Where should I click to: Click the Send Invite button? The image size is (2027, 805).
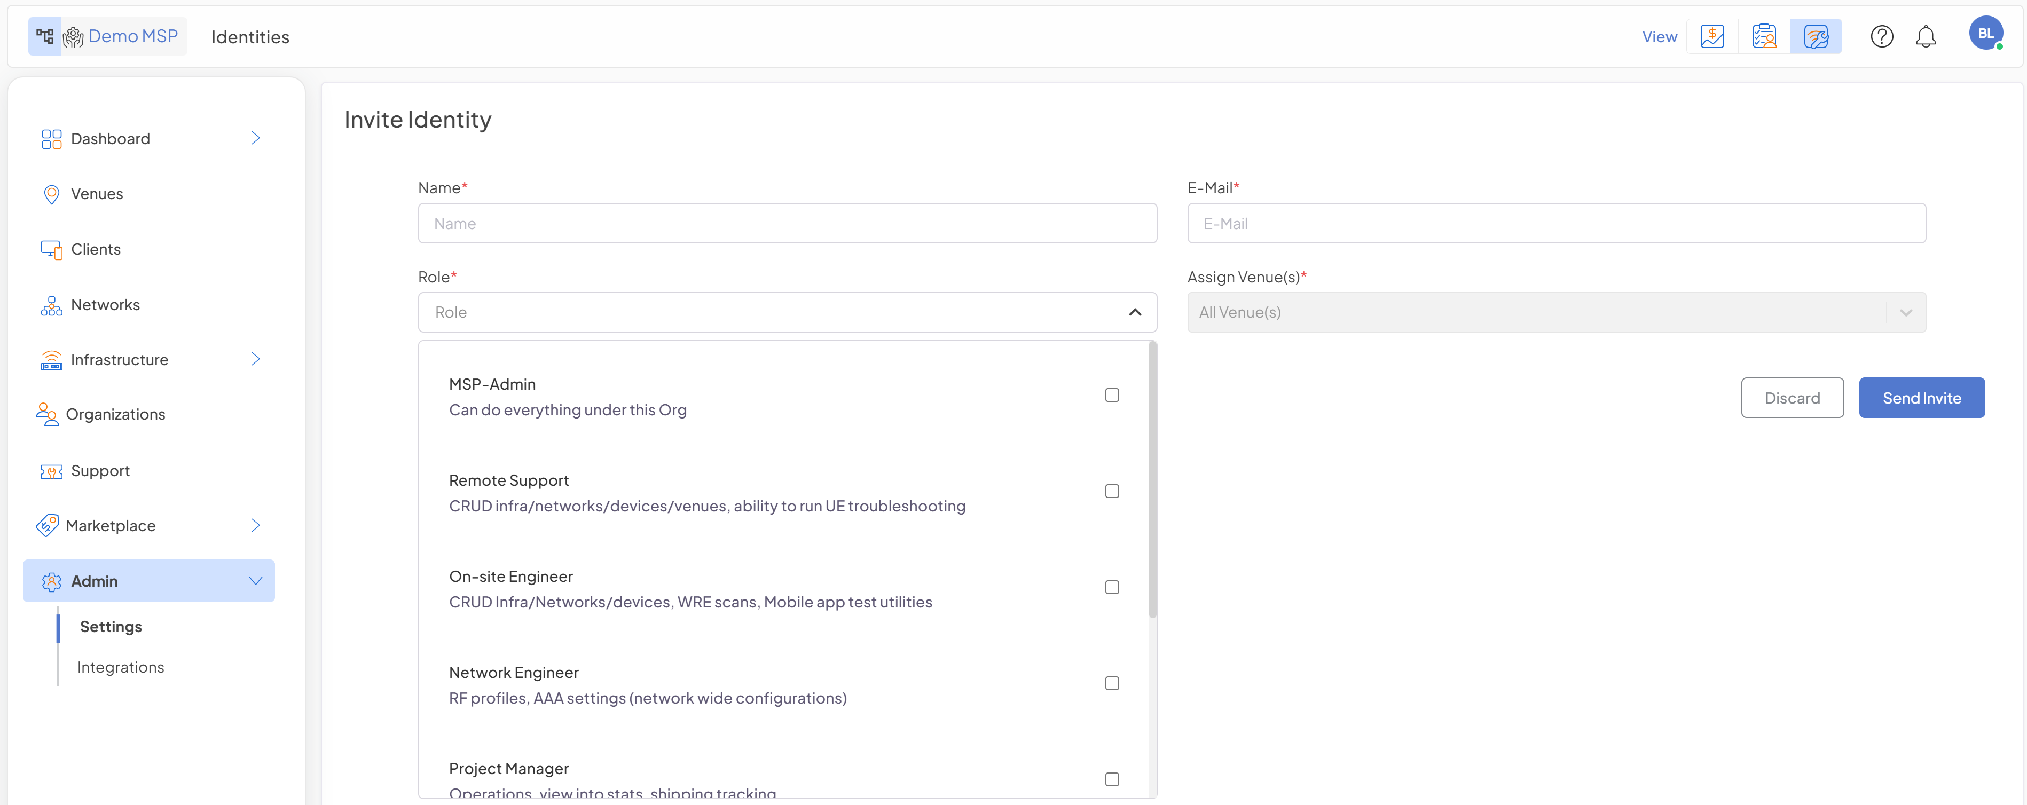1921,397
